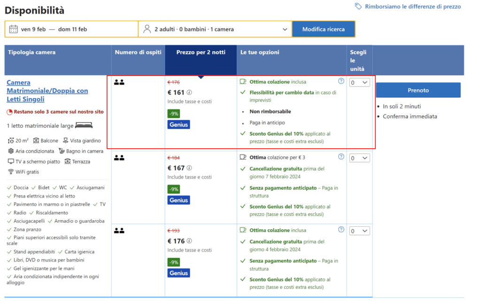Open unit quantity dropdown for € 176 offer
Image resolution: width=481 pixels, height=302 pixels.
coord(359,231)
